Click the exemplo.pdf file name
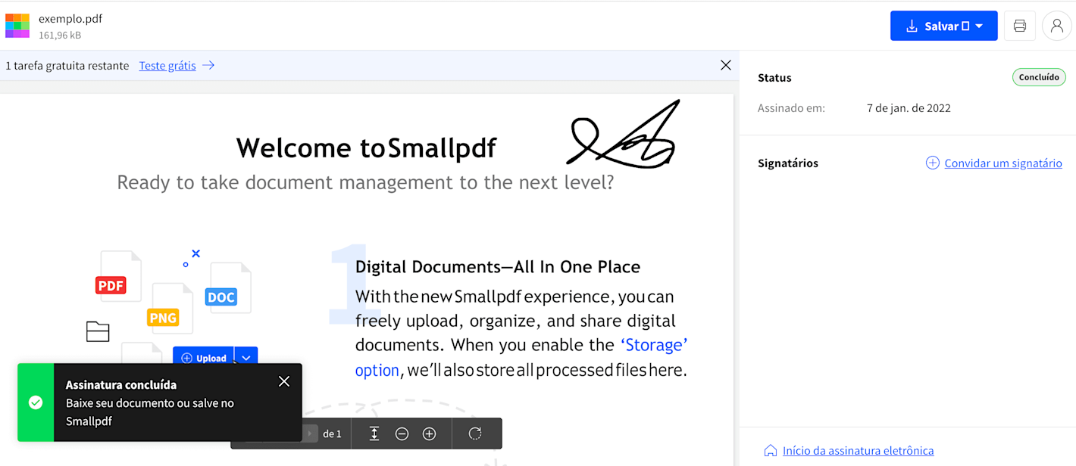This screenshot has width=1076, height=466. (70, 19)
